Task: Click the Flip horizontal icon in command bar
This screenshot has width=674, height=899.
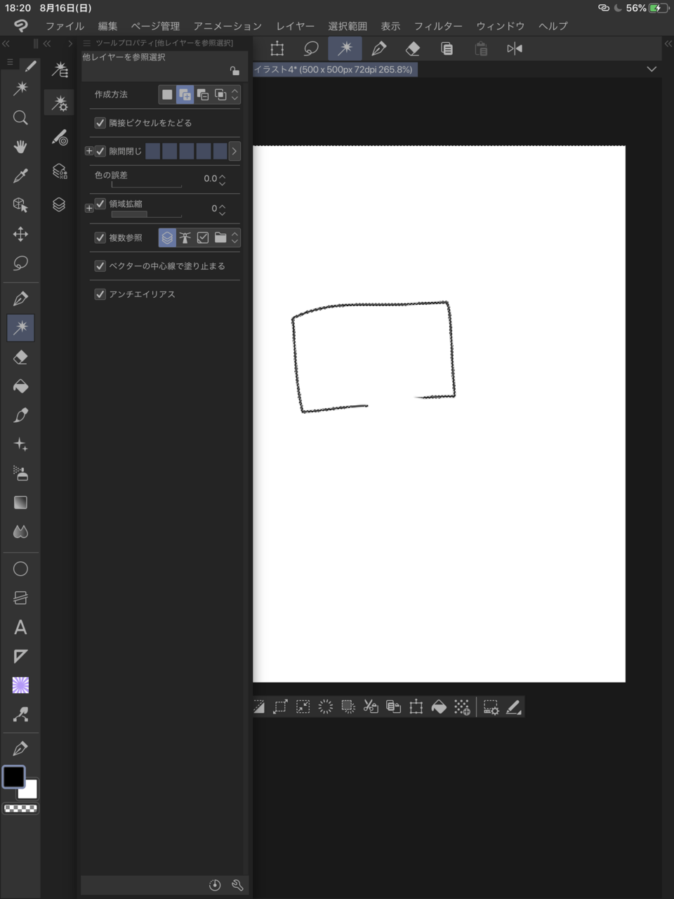Action: (x=515, y=48)
